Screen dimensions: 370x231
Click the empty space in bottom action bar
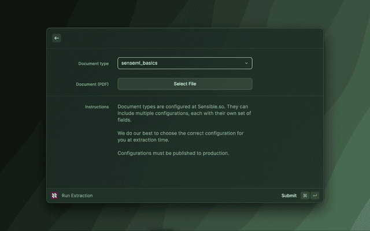coord(185,196)
